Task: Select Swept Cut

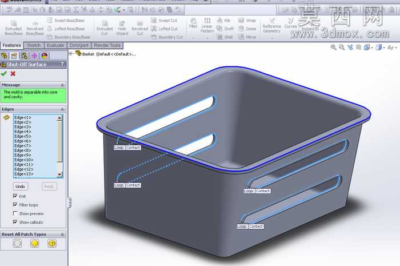Action: tap(164, 21)
